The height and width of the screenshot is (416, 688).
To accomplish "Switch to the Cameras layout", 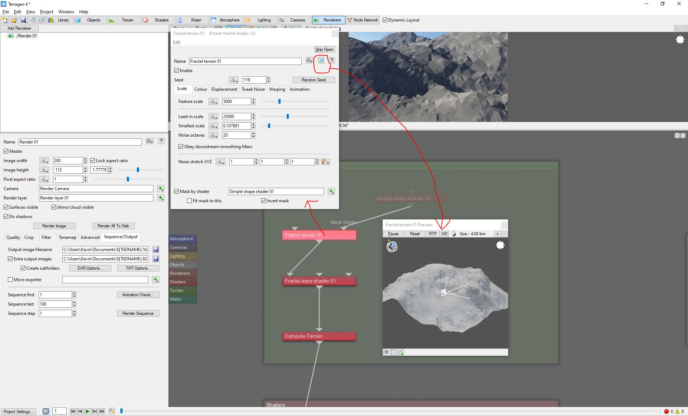I will (x=294, y=20).
